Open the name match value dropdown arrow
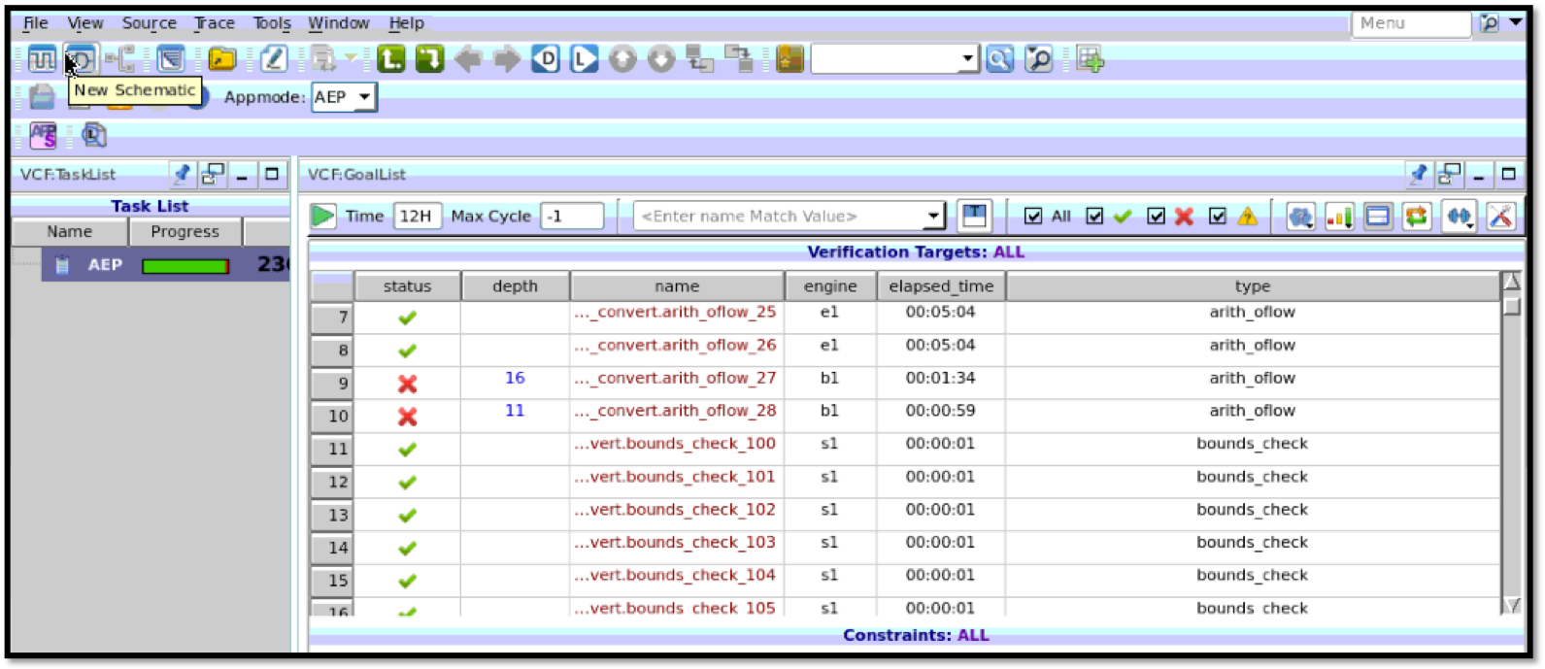The width and height of the screenshot is (1545, 669). 932,216
